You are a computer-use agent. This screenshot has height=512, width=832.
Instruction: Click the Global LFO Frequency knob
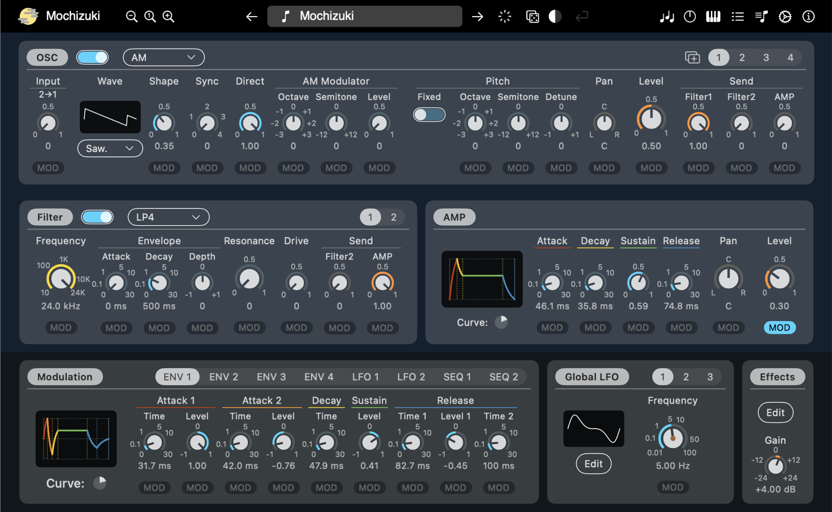point(672,438)
